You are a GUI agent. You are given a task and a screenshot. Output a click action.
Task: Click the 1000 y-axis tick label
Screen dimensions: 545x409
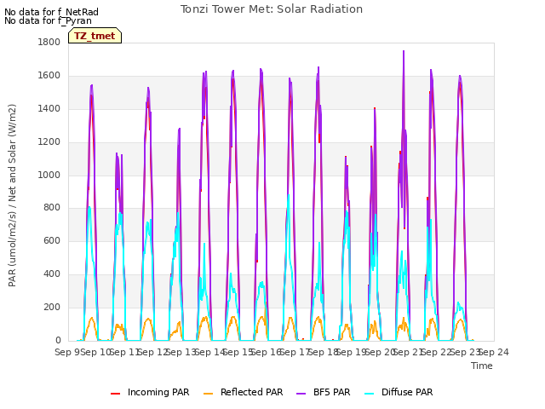coord(49,175)
